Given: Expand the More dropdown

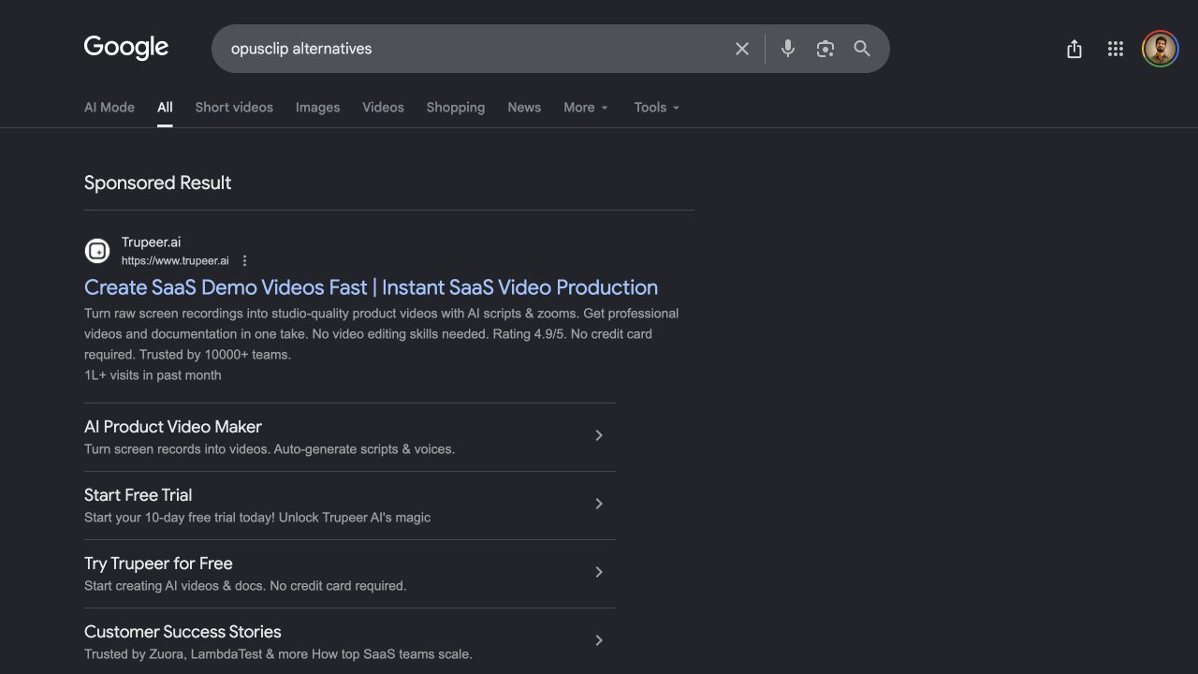Looking at the screenshot, I should (586, 108).
